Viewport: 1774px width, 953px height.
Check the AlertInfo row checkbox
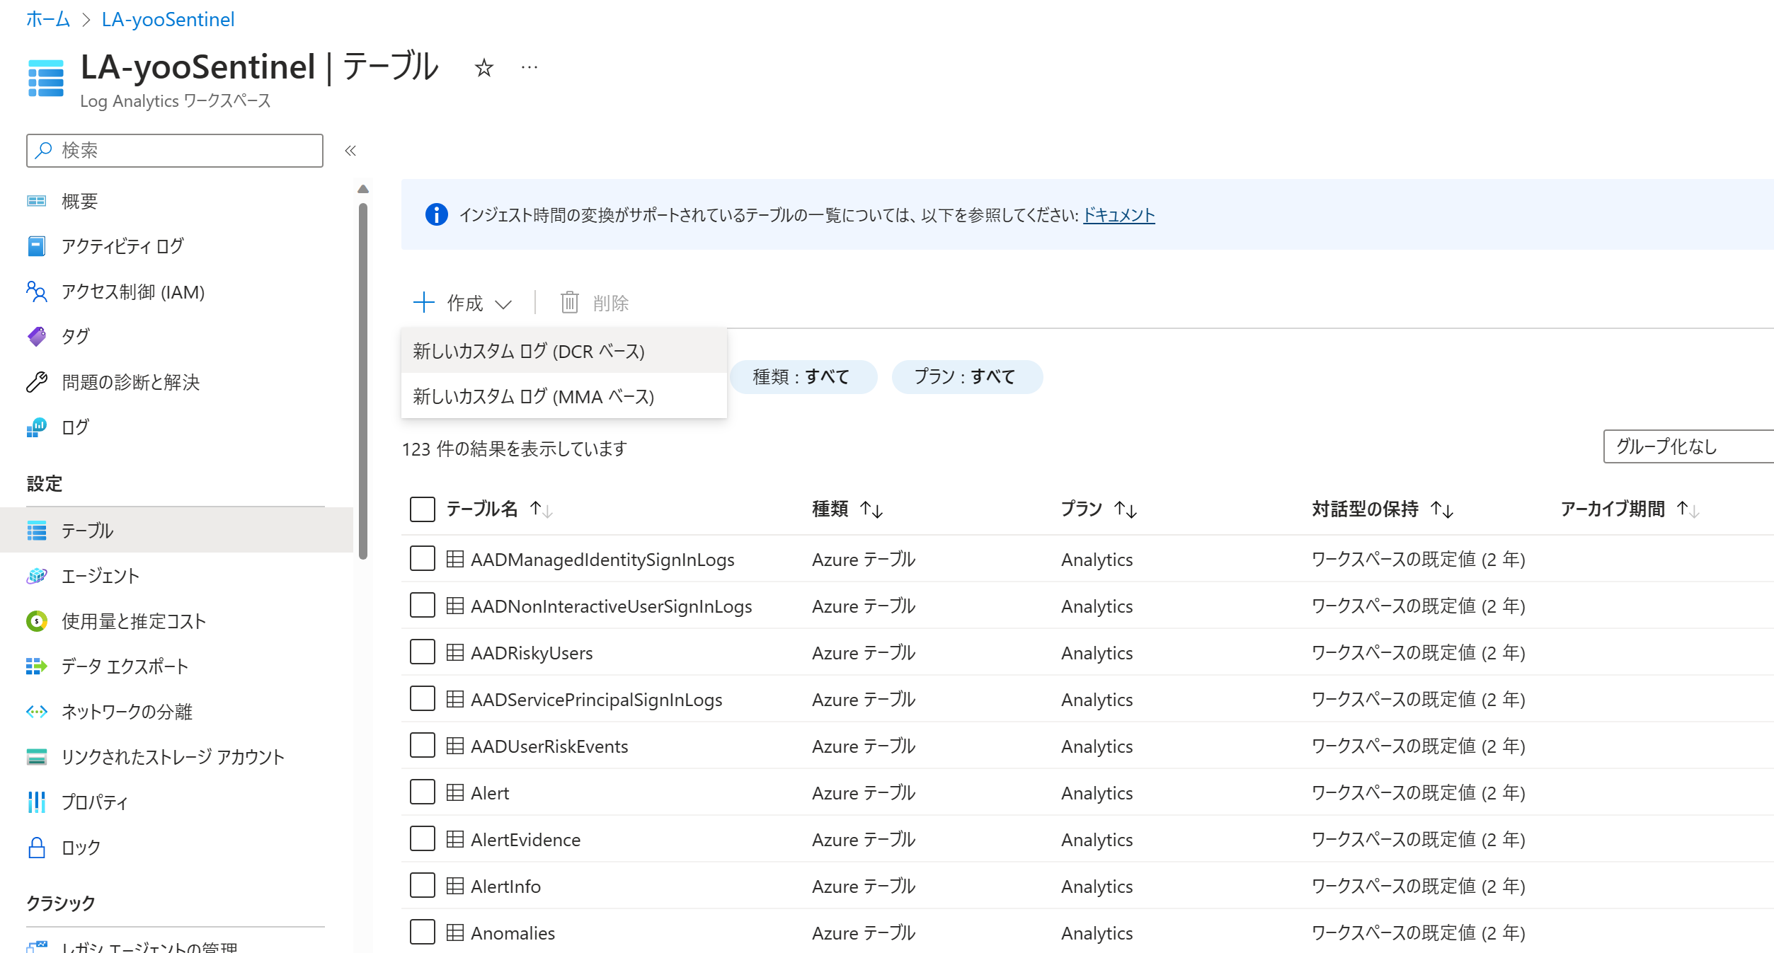pyautogui.click(x=422, y=885)
